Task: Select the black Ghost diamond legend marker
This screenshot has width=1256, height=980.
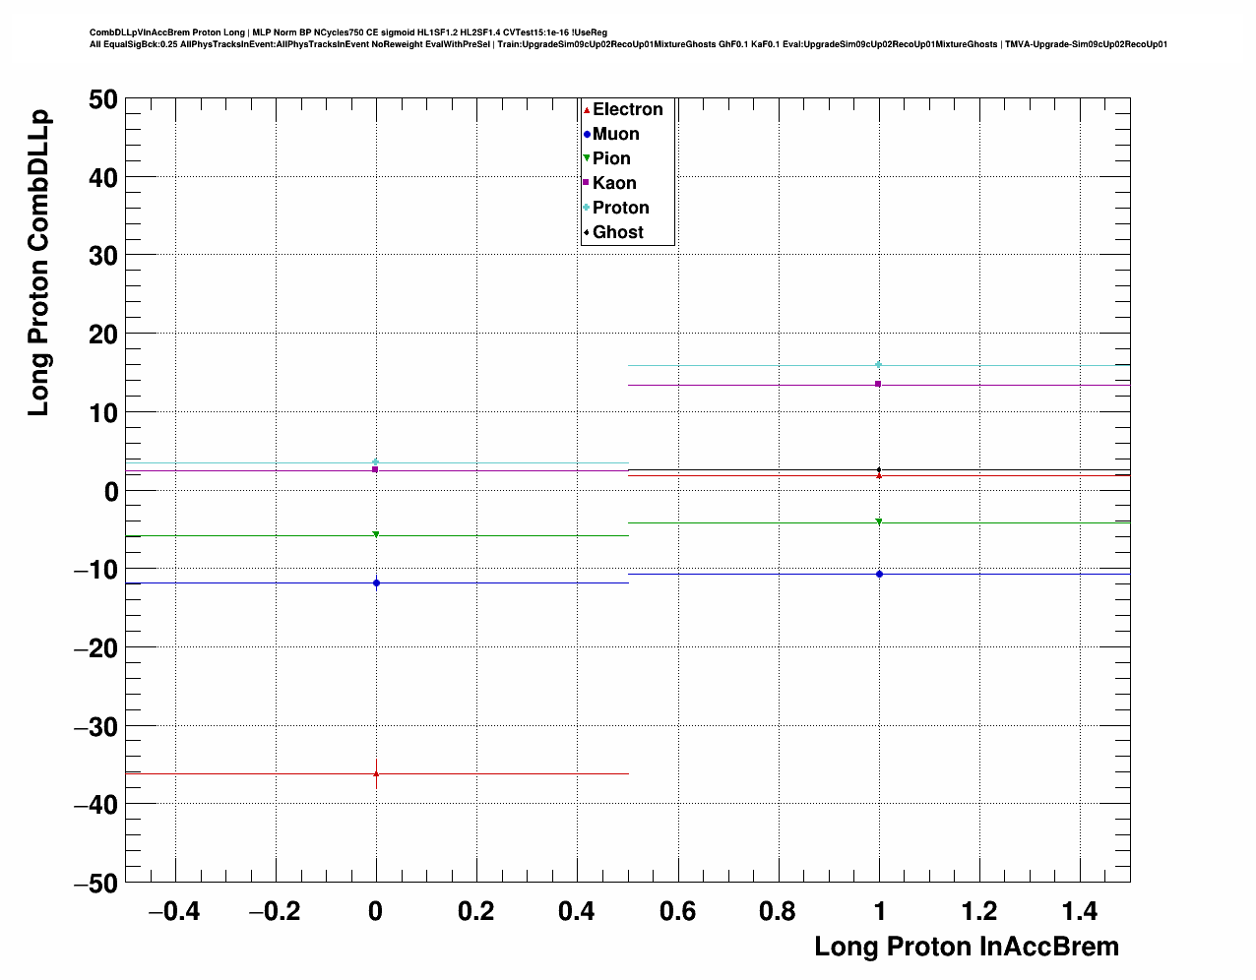Action: click(587, 232)
